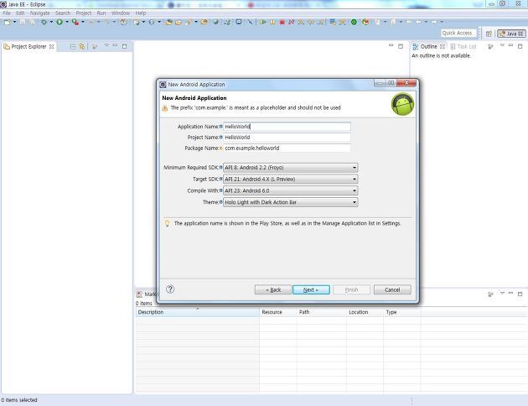The image size is (528, 406).
Task: Click the Application Name field
Action: 287,127
